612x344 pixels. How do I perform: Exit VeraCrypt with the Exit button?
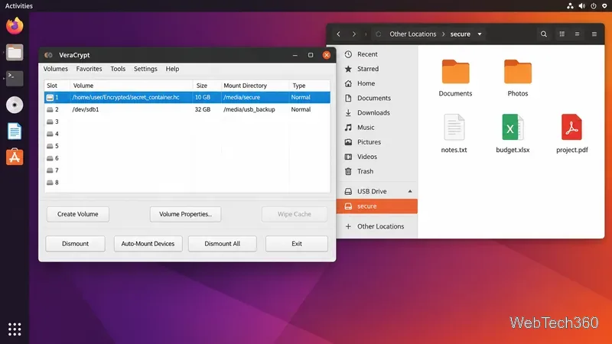click(x=297, y=244)
